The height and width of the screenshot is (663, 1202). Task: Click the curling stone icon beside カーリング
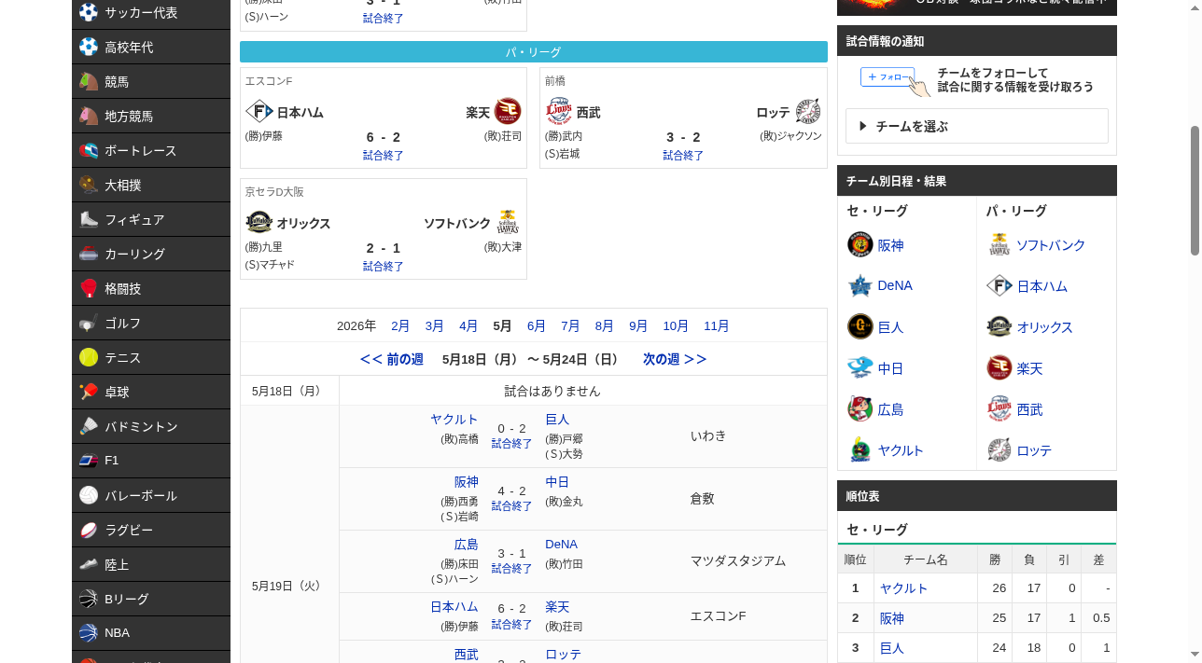pyautogui.click(x=89, y=254)
